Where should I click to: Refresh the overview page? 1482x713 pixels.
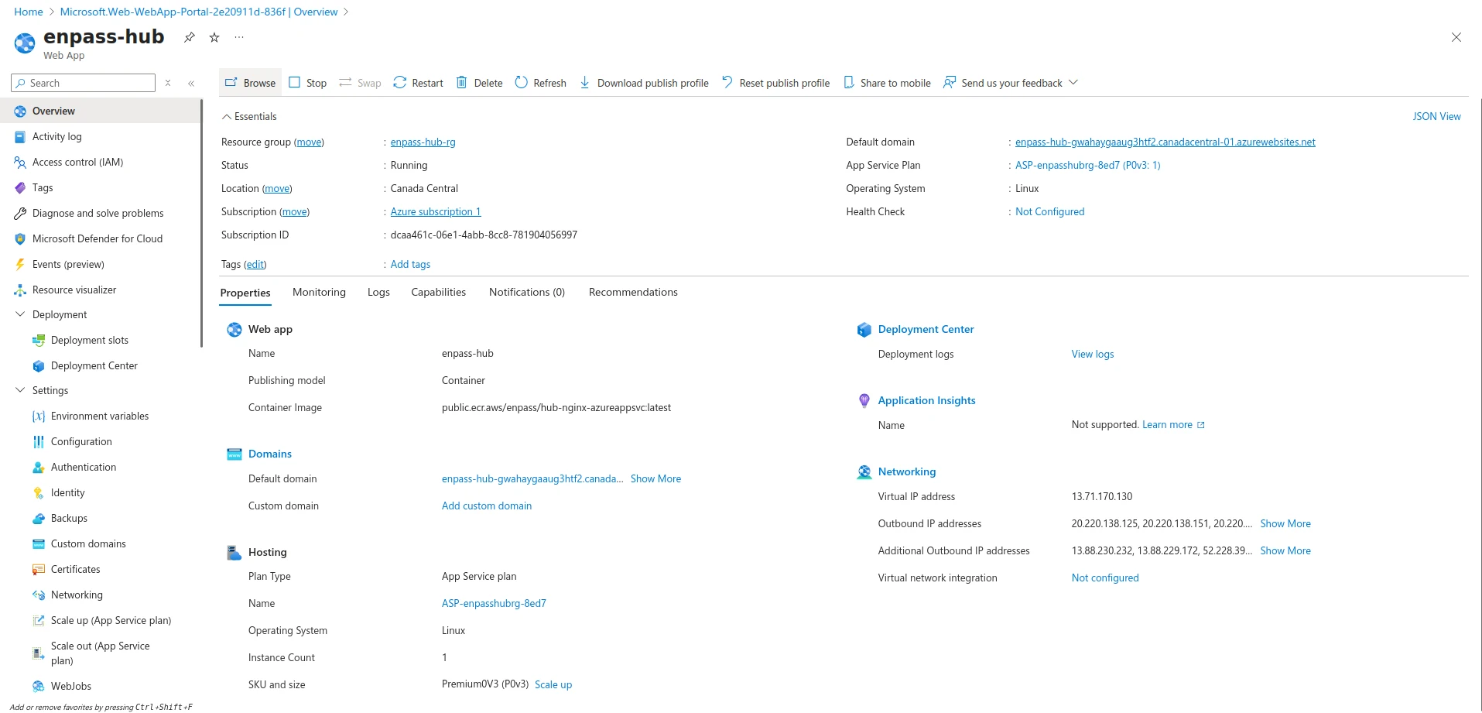tap(540, 83)
